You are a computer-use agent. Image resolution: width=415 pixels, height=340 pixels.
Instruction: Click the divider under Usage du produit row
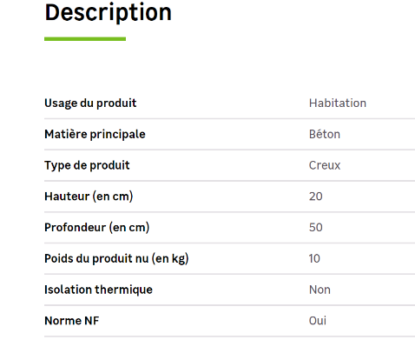[229, 118]
